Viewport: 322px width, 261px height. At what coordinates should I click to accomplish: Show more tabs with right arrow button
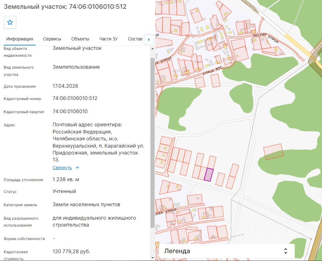[x=149, y=39]
